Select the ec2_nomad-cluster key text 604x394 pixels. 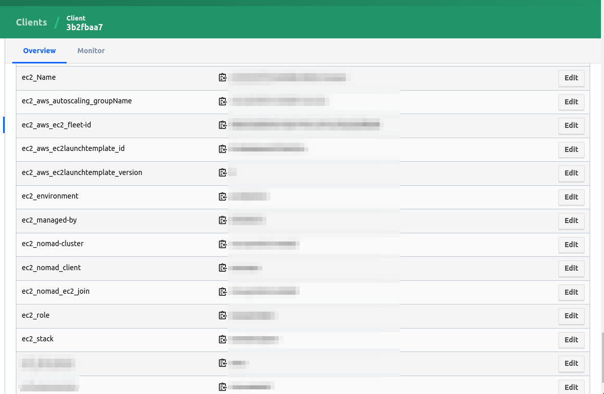[53, 244]
